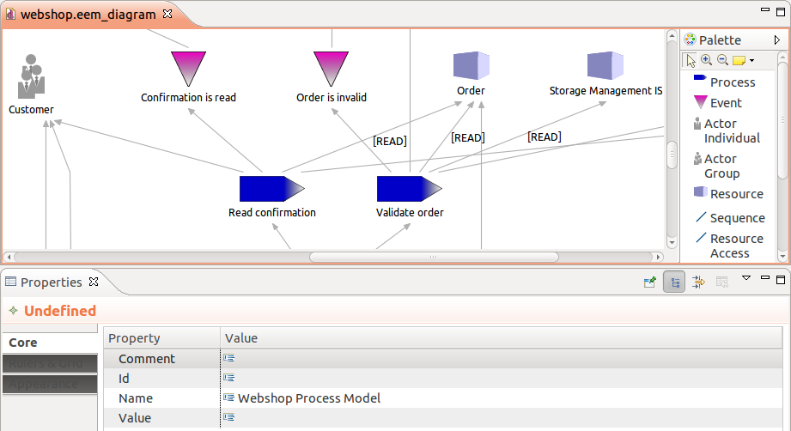Click the empty Id value cell
The image size is (791, 431).
click(x=502, y=378)
